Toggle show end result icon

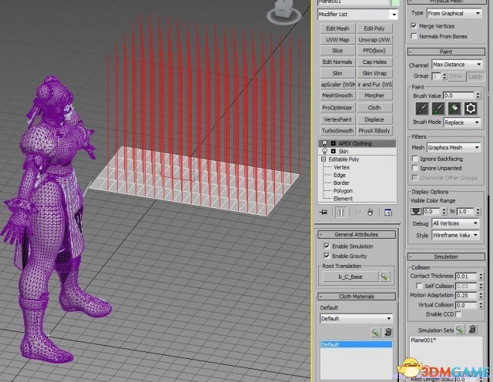[x=340, y=213]
